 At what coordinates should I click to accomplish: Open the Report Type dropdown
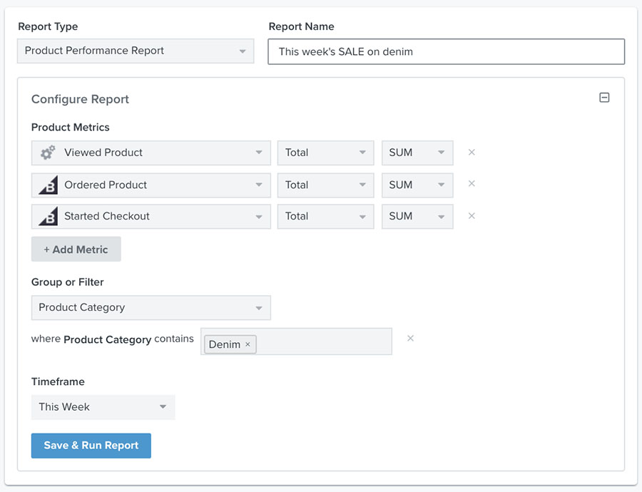click(136, 51)
